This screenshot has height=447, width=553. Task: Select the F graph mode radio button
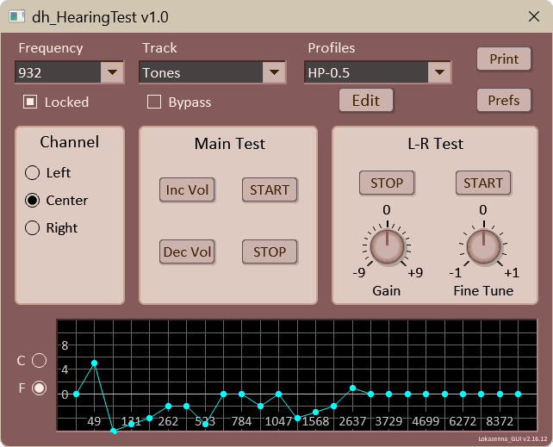[x=39, y=388]
